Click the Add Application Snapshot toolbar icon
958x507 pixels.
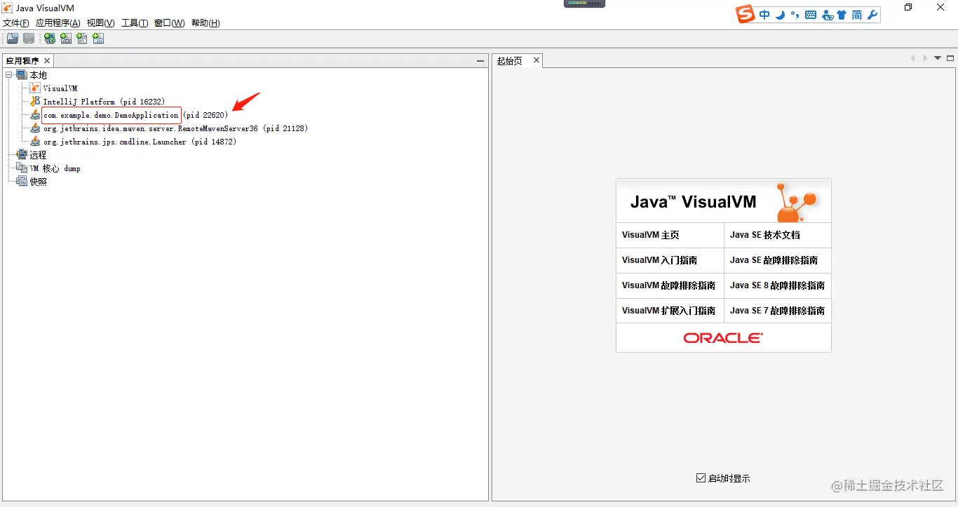[98, 39]
